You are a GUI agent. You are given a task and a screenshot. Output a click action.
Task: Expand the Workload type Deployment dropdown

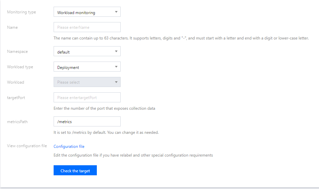(x=87, y=67)
